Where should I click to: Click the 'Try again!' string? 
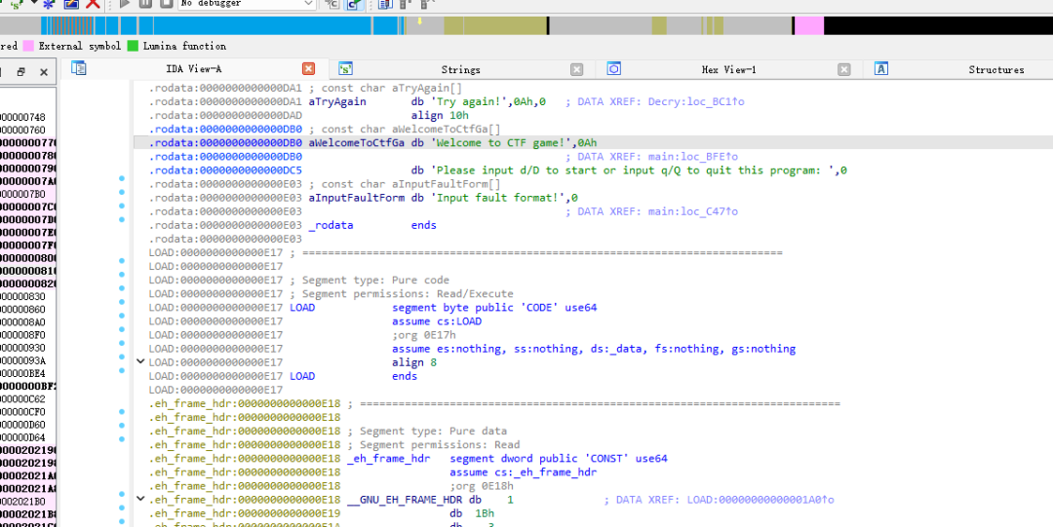click(472, 102)
